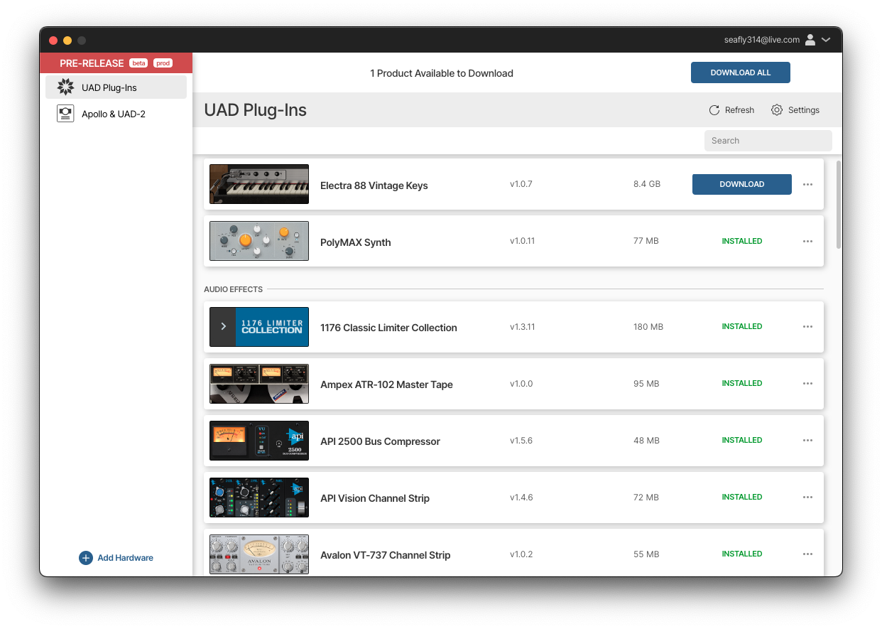Click the AUDIO EFFECTS section header
The image size is (882, 629).
(233, 289)
